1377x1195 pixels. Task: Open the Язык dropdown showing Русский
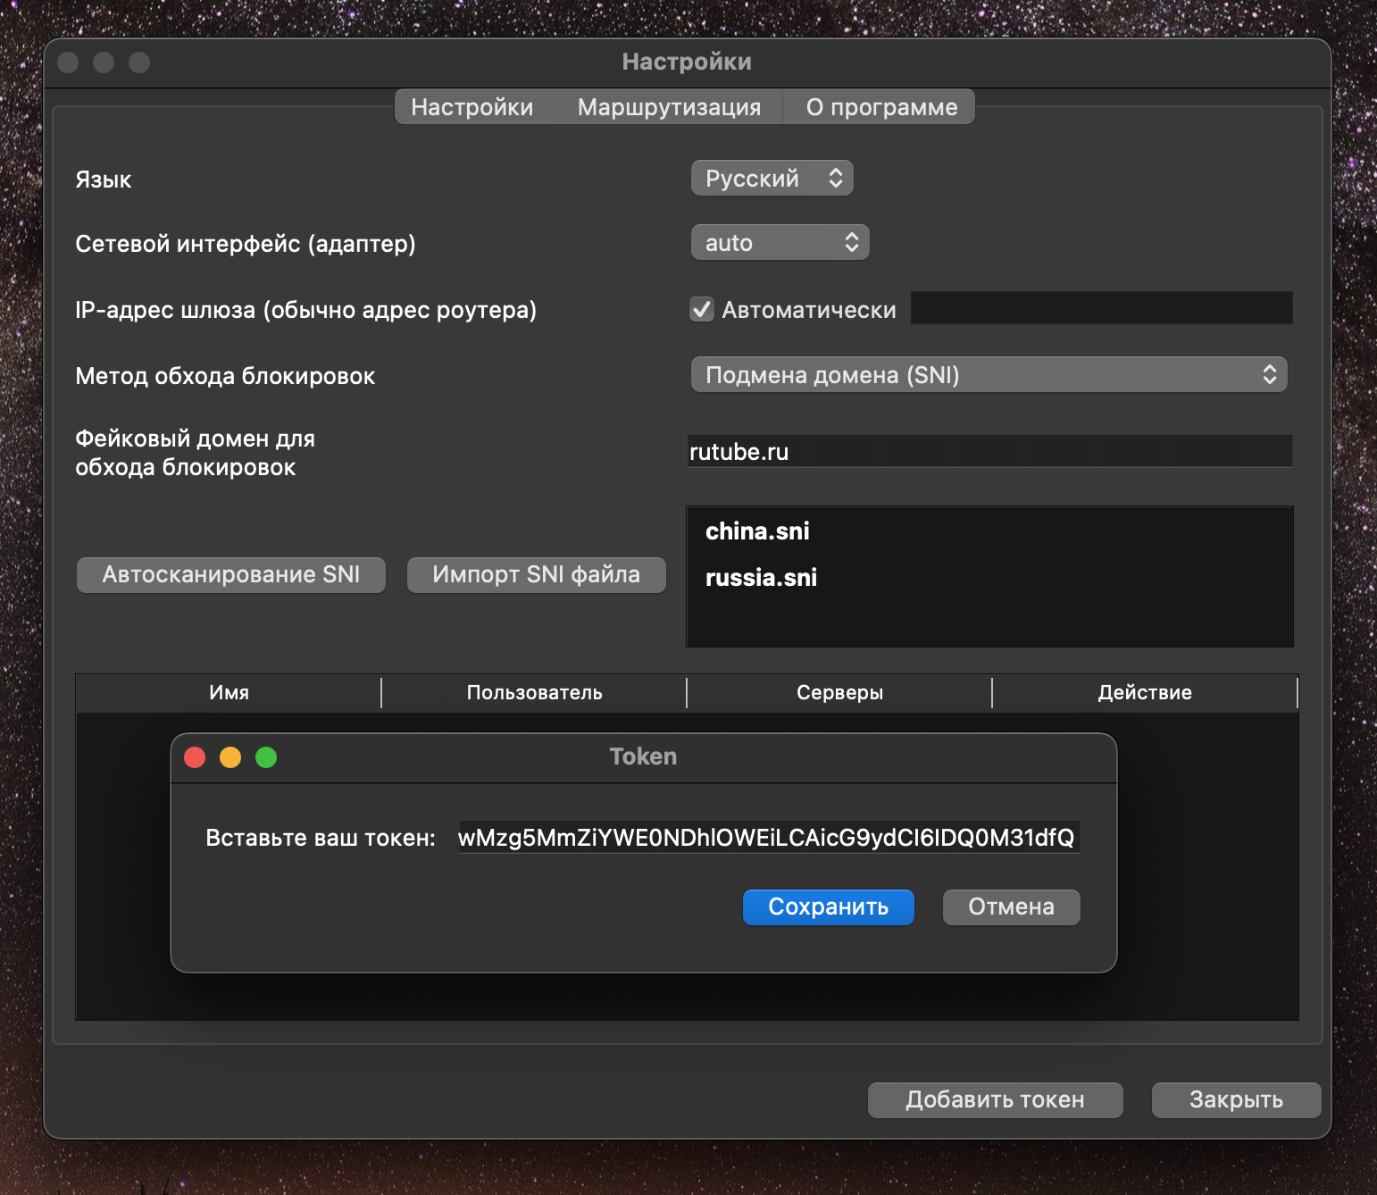coord(772,178)
